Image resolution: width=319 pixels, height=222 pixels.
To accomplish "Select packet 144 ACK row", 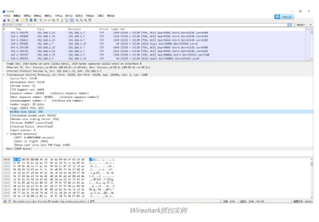I will [153, 44].
